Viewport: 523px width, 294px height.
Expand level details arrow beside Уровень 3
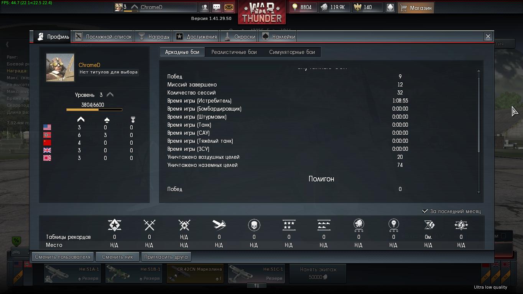tap(110, 95)
